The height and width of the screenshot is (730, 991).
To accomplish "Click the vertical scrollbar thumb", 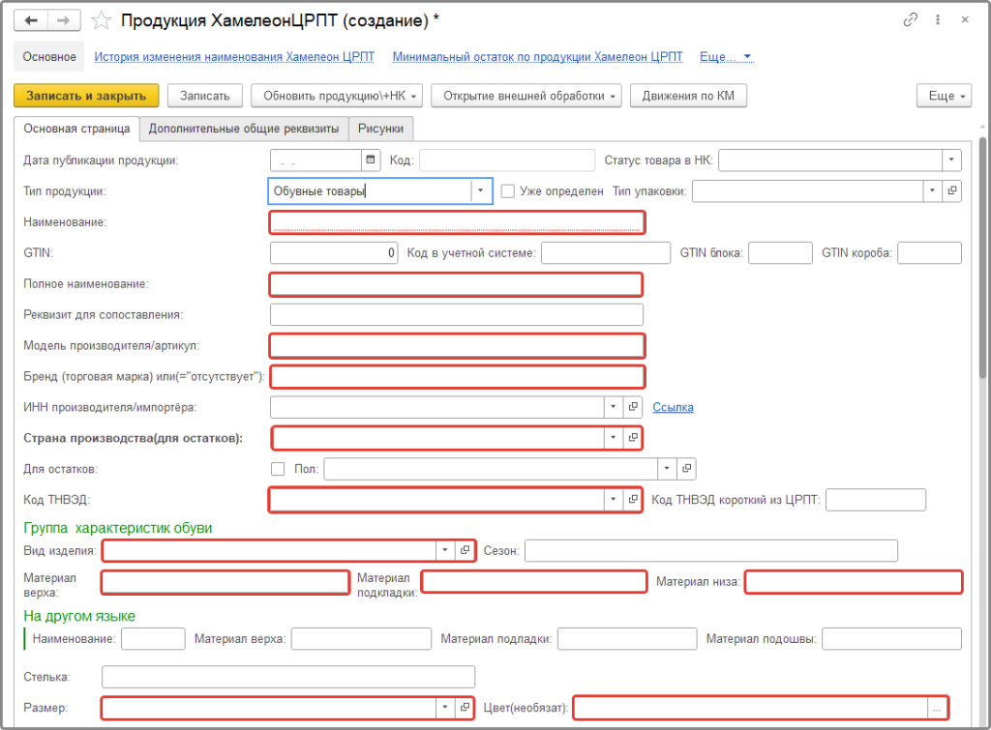I will [x=983, y=257].
